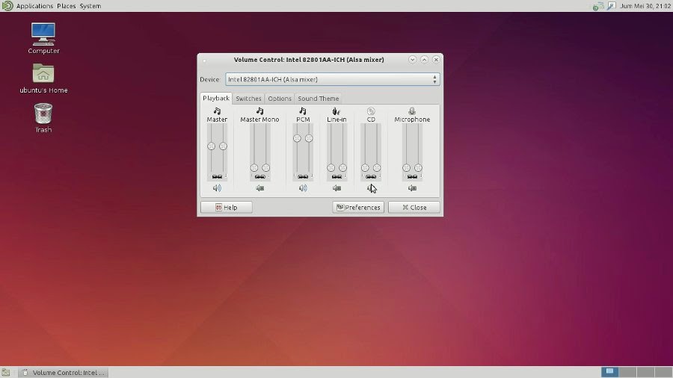Toggle Master Mono channel lock link
The height and width of the screenshot is (378, 673).
(x=259, y=176)
